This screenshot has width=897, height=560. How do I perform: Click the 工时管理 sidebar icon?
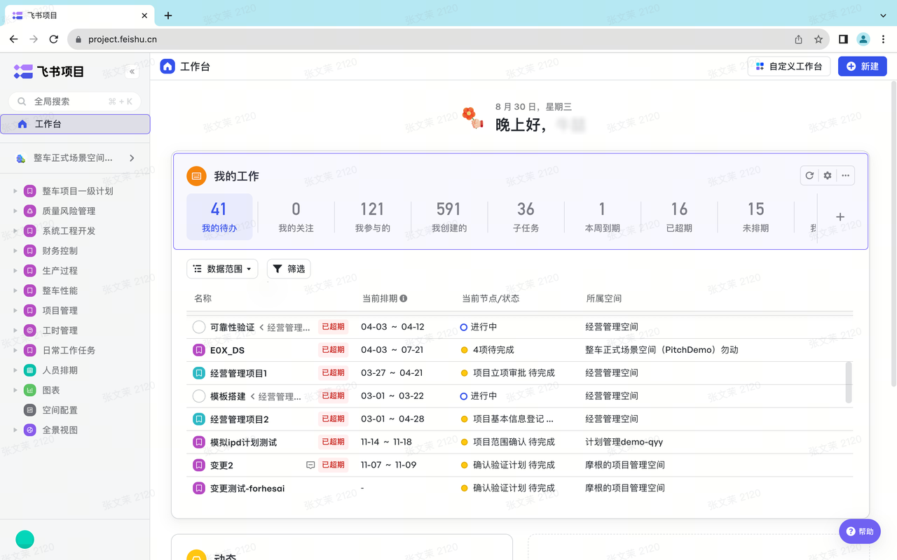click(30, 330)
